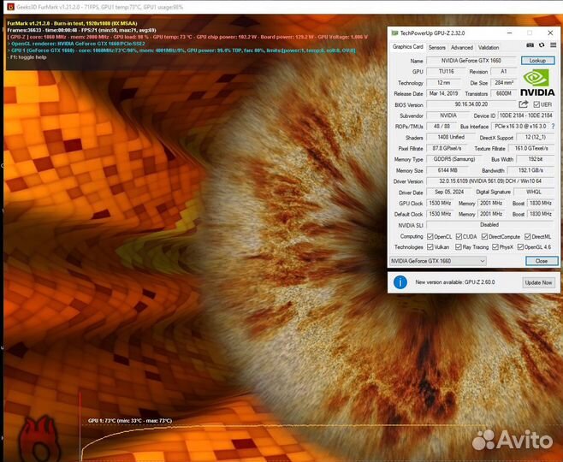
Task: Toggle the Vulkan checkbox
Action: [430, 246]
